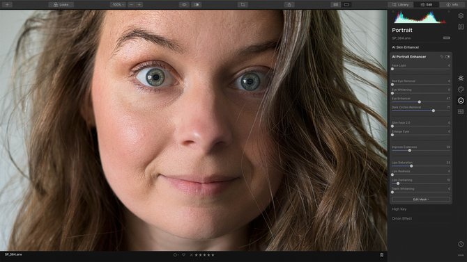
Task: Open the Canvas tools icon in side strip
Action: coord(461,26)
